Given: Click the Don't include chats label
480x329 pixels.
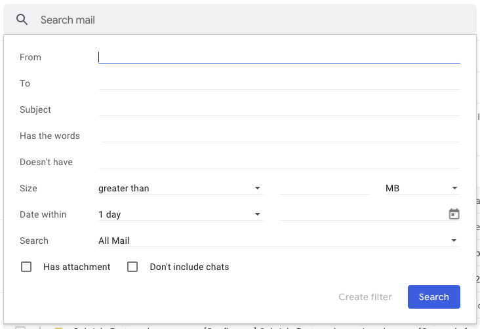Looking at the screenshot, I should [190, 267].
